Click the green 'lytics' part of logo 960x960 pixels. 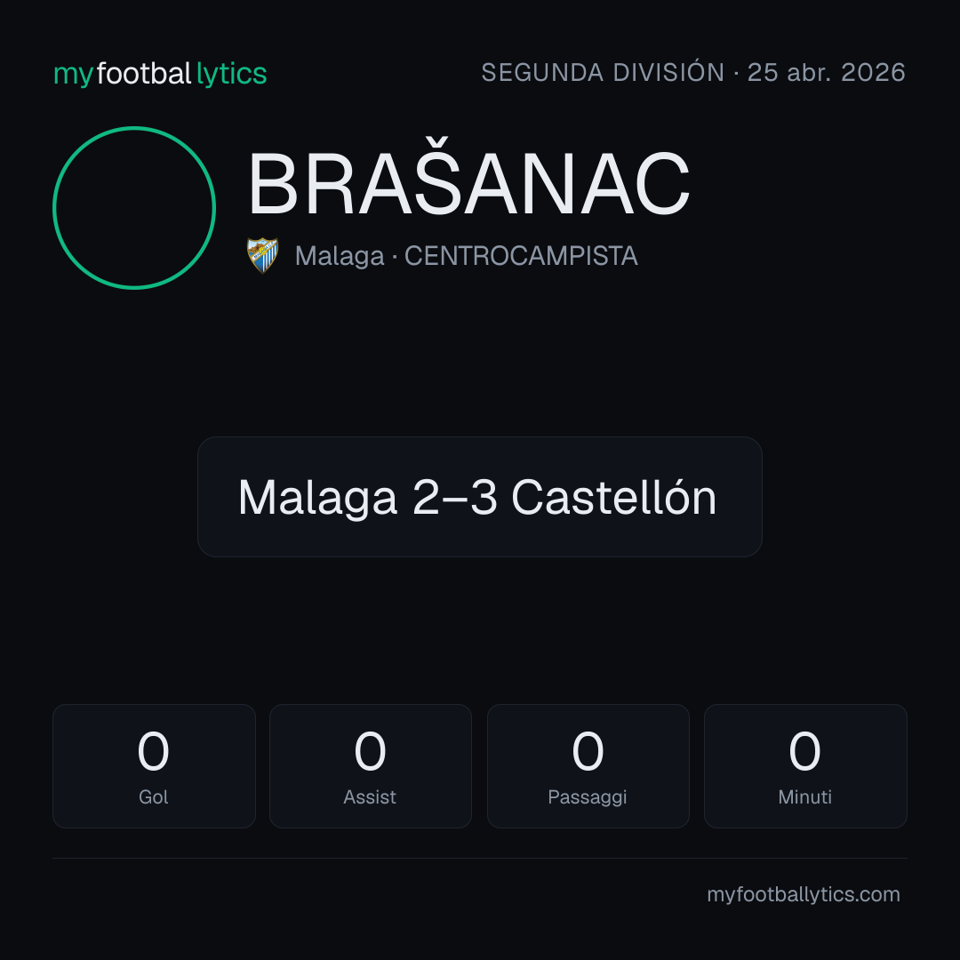(231, 74)
